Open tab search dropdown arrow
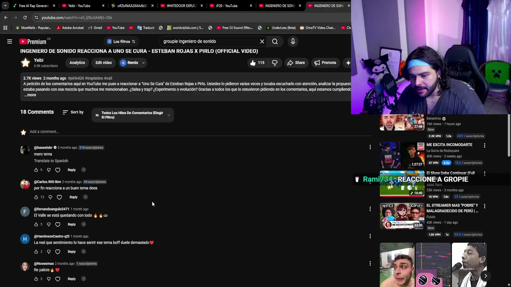 pos(5,6)
